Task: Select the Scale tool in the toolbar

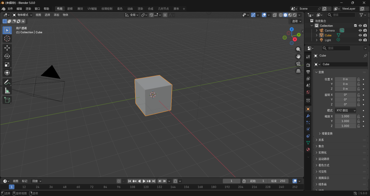Action: click(x=7, y=64)
